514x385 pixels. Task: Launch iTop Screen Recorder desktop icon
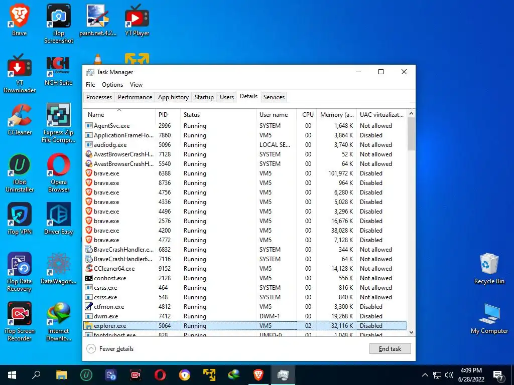click(20, 321)
